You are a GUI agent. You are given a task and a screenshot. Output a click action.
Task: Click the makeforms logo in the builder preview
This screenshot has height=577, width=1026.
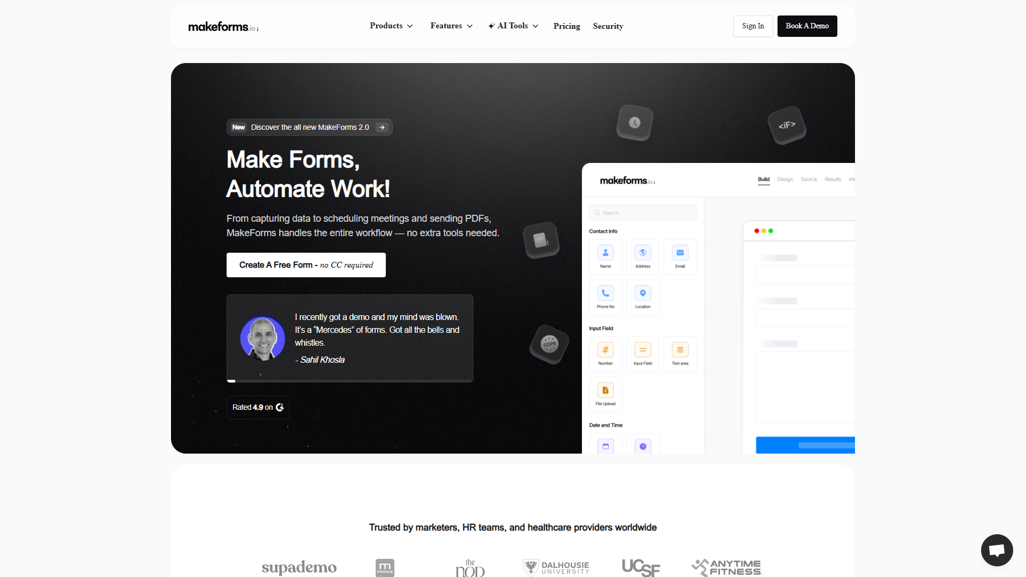627,181
